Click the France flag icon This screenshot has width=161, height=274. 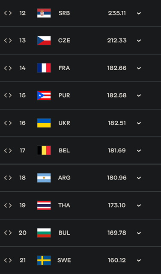click(44, 68)
